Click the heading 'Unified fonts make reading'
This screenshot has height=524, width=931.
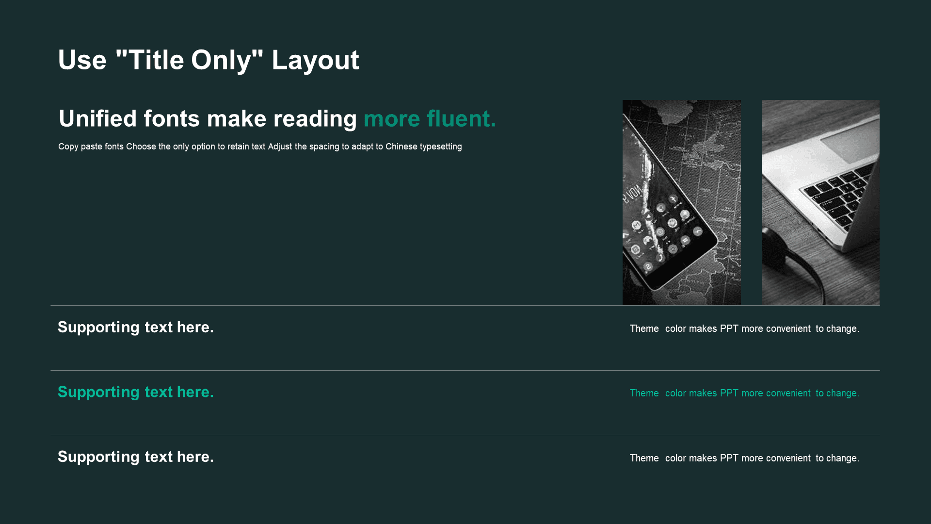tap(208, 119)
